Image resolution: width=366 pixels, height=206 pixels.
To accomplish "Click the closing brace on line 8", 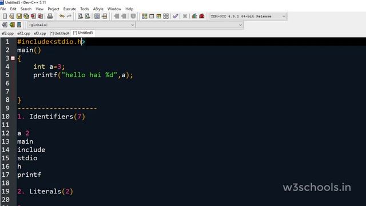I will (19, 100).
